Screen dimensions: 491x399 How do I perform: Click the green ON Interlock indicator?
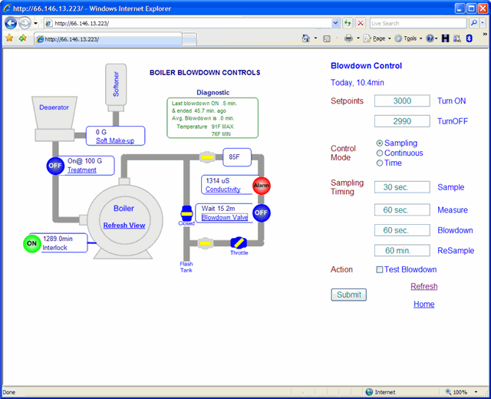(x=32, y=243)
